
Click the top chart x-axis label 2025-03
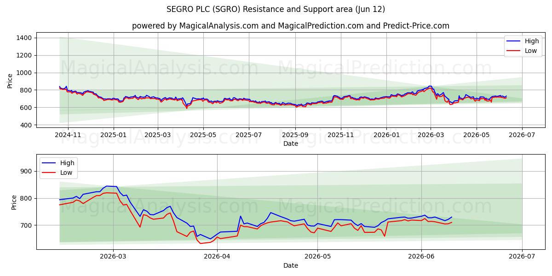click(x=158, y=135)
